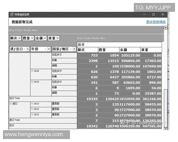
Task: Click the amount value 596866.00
Action: pyautogui.click(x=131, y=61)
